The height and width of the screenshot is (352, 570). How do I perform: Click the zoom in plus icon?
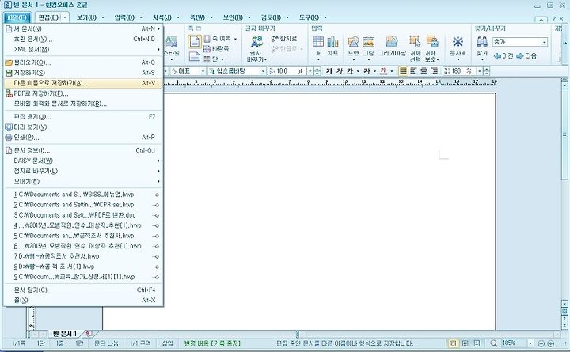click(551, 343)
